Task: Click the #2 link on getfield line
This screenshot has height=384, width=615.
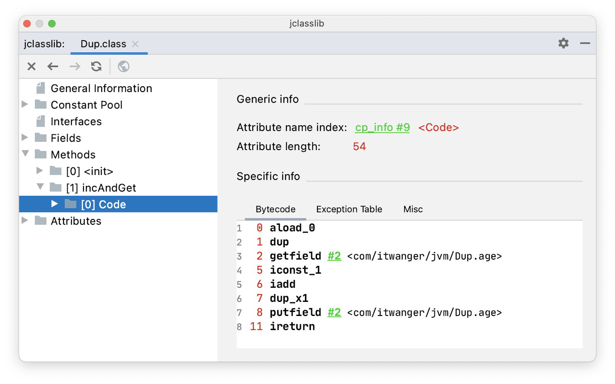Action: 334,256
